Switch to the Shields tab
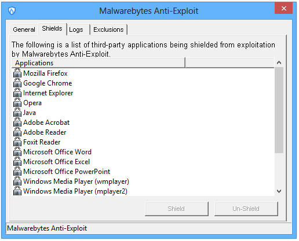 [52, 29]
